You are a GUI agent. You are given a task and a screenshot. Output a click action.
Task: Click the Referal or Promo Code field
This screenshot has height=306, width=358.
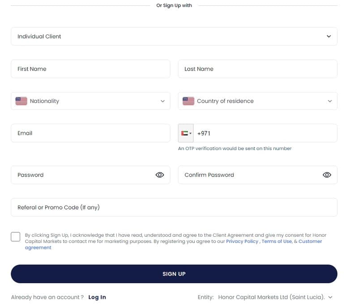click(174, 207)
